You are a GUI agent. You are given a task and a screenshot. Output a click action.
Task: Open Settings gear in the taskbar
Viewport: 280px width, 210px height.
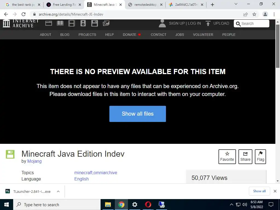pos(135,205)
